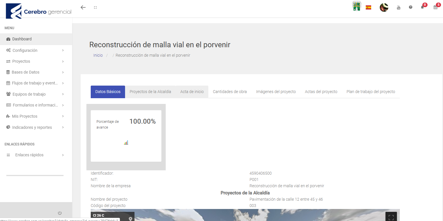
Task: Click the Inicio breadcrumb link
Action: (x=98, y=55)
